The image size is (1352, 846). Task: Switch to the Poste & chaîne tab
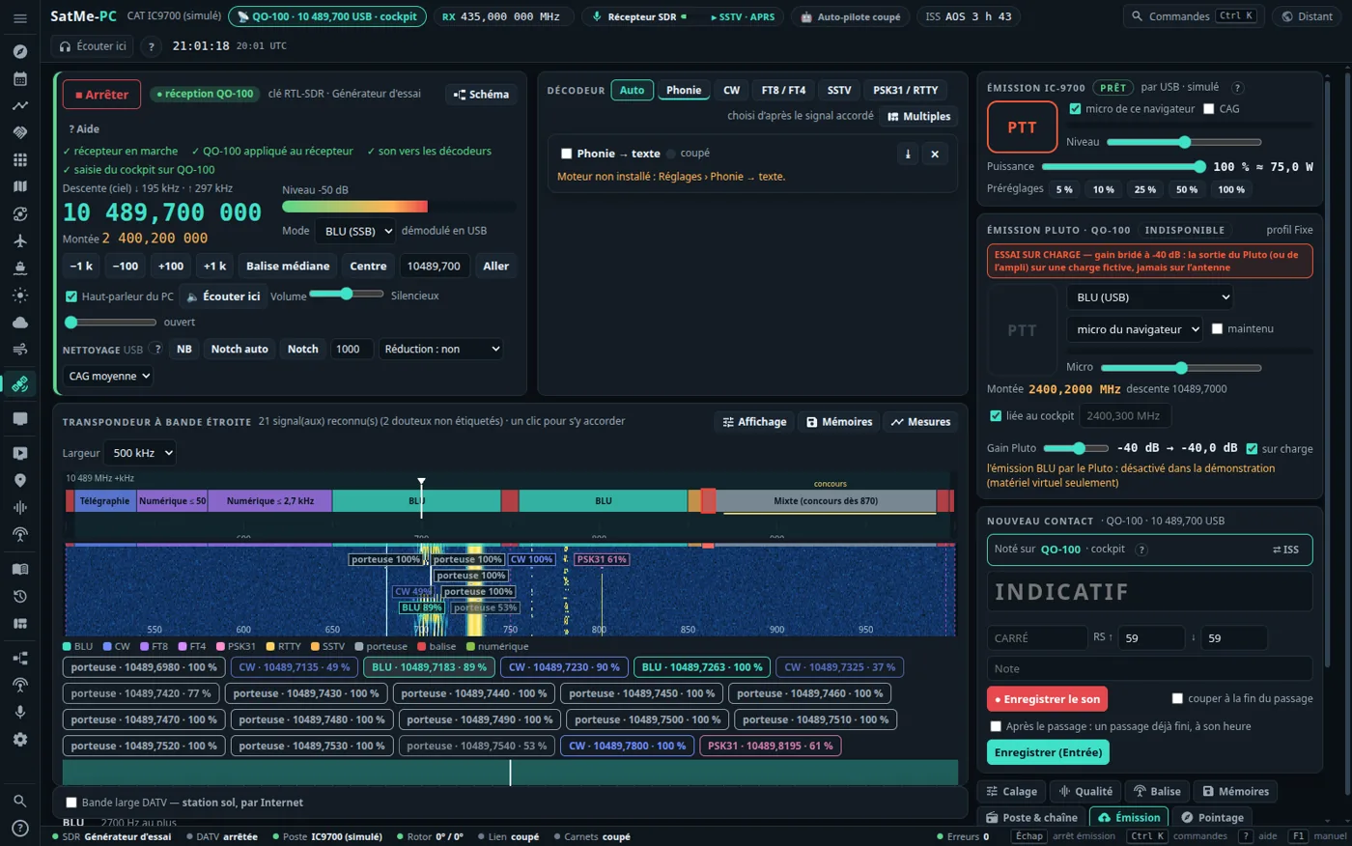click(x=1031, y=817)
